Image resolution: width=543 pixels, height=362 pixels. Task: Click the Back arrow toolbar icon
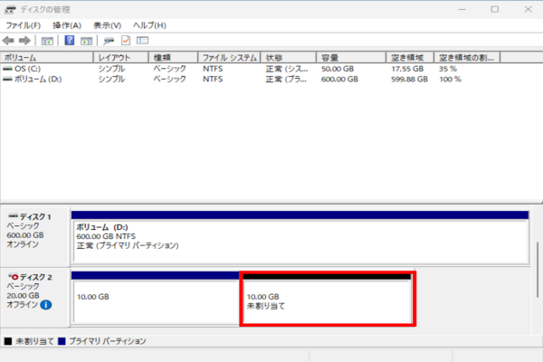pyautogui.click(x=8, y=41)
